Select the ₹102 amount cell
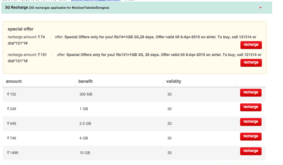The height and width of the screenshot is (165, 283). coord(11,94)
